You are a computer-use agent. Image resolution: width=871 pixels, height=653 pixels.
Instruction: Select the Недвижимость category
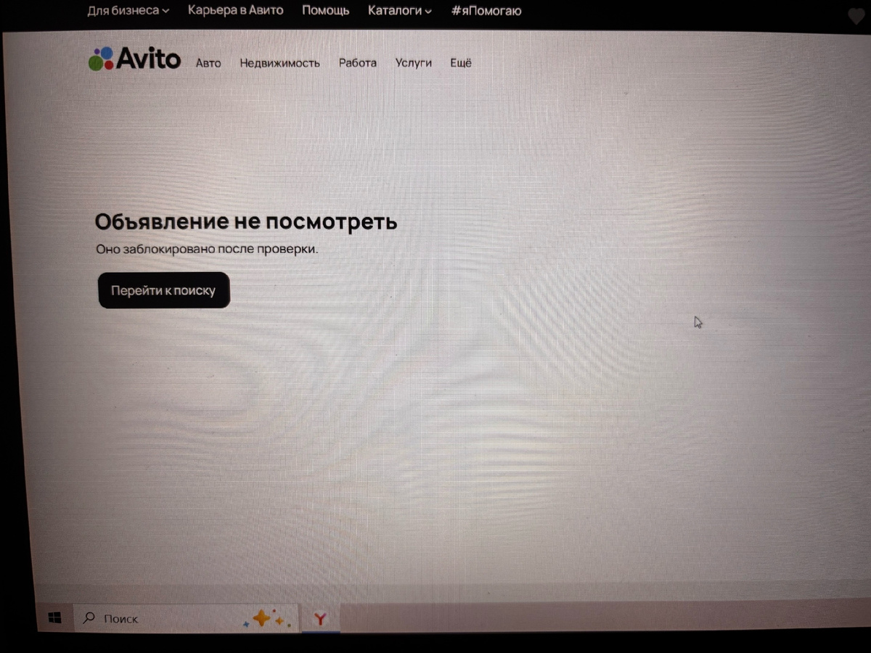279,63
